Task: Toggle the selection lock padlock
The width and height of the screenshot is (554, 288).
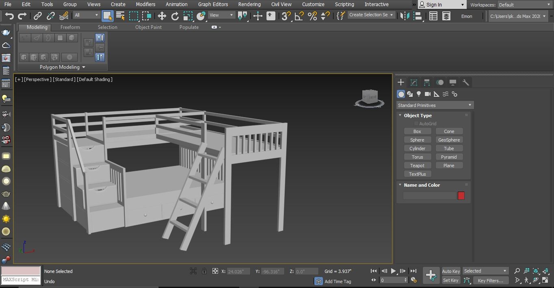Action: click(x=204, y=271)
